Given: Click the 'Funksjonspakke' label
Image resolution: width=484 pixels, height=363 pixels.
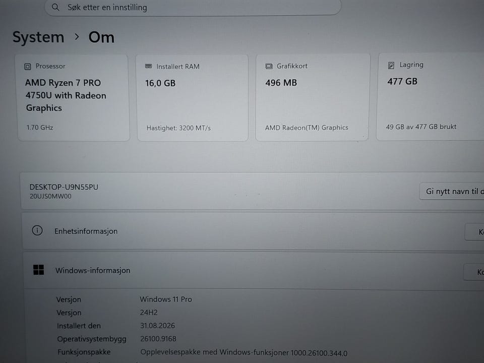Looking at the screenshot, I should click(x=84, y=352).
